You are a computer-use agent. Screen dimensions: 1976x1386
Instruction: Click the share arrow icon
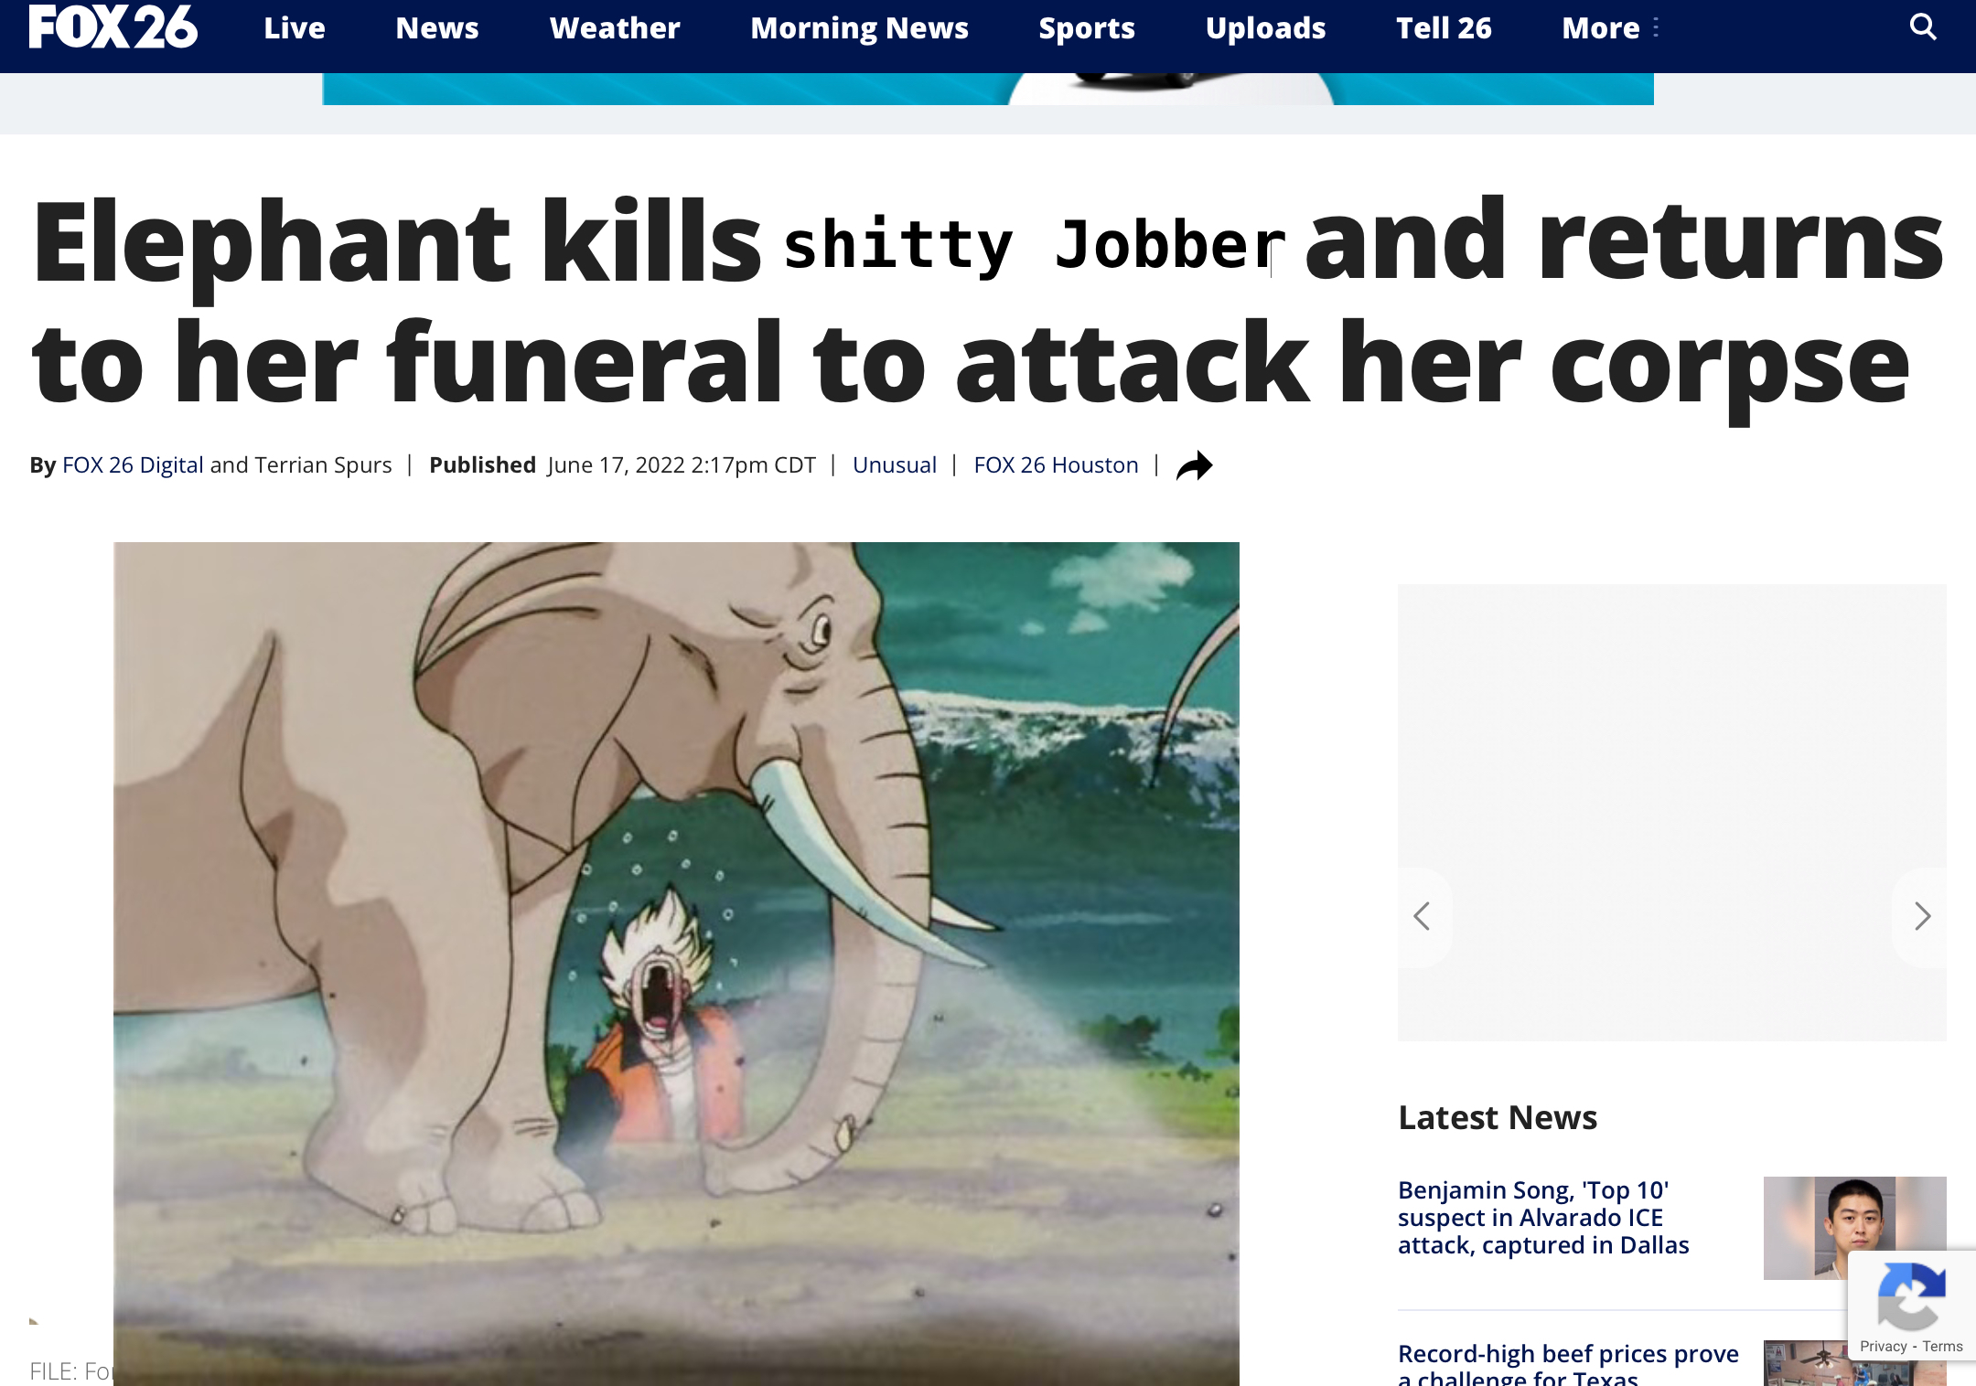pos(1195,465)
